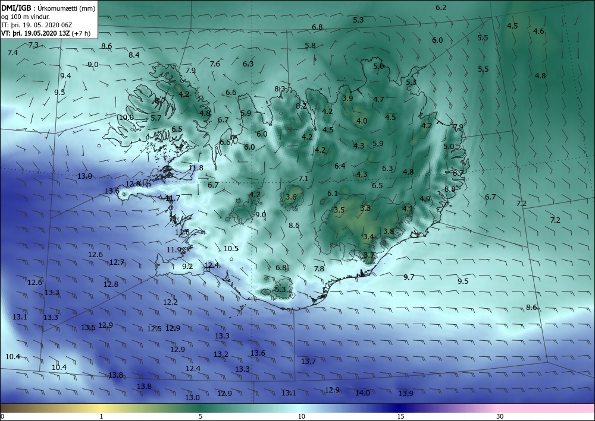Click the DMI/IGB title in legend box
Viewport: 595px width, 421px height.
(16, 8)
